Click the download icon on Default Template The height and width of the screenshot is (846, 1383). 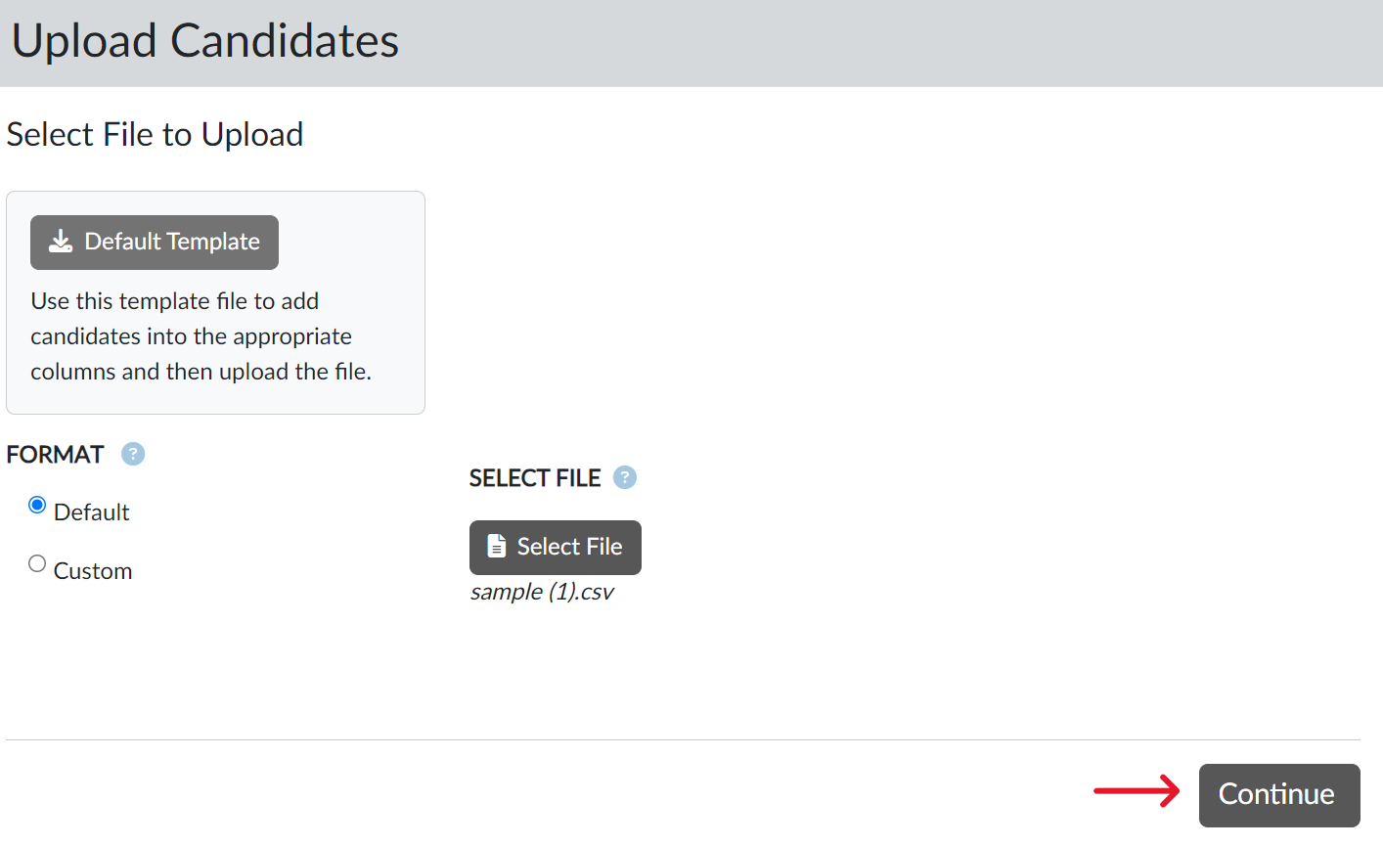[61, 242]
